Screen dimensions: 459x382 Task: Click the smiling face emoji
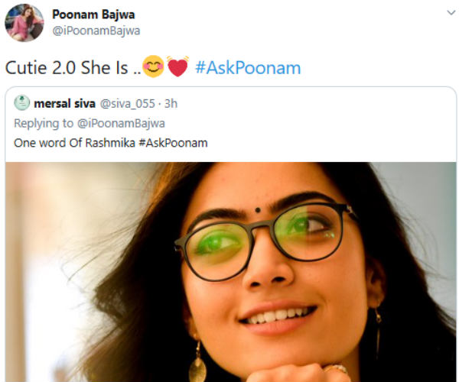coord(153,66)
